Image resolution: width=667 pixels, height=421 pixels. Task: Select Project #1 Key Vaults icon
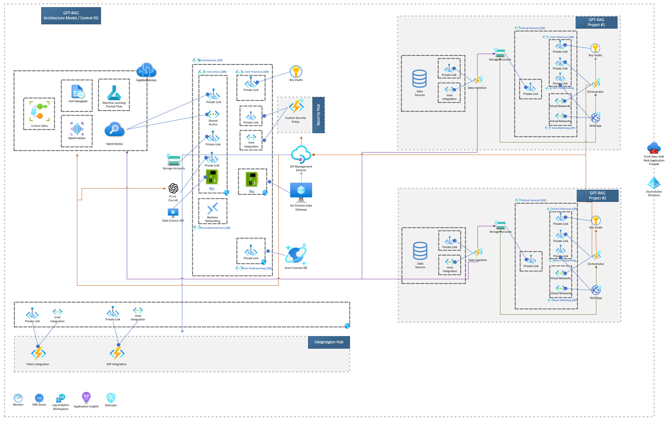tap(595, 48)
